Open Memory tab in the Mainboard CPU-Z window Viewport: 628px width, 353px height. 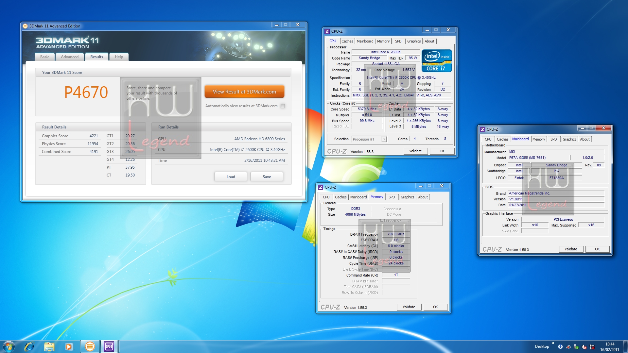pos(539,139)
